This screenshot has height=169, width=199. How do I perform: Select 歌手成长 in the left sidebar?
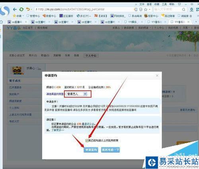point(15,81)
